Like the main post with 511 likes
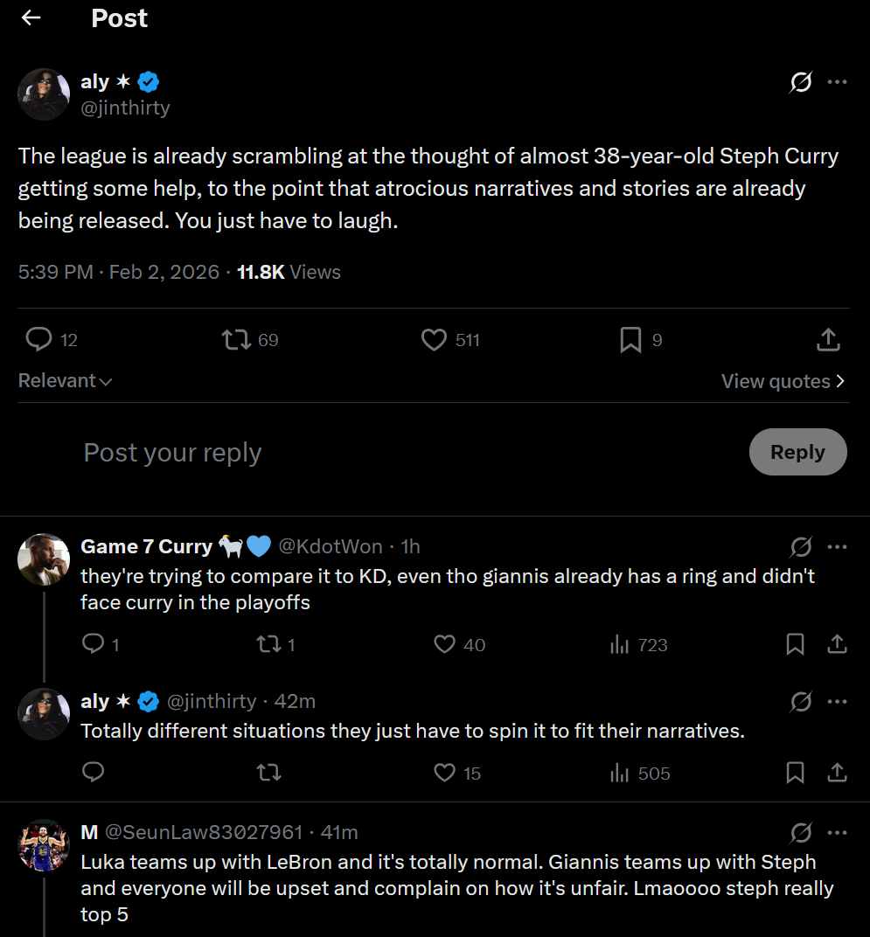The image size is (870, 937). coord(435,339)
